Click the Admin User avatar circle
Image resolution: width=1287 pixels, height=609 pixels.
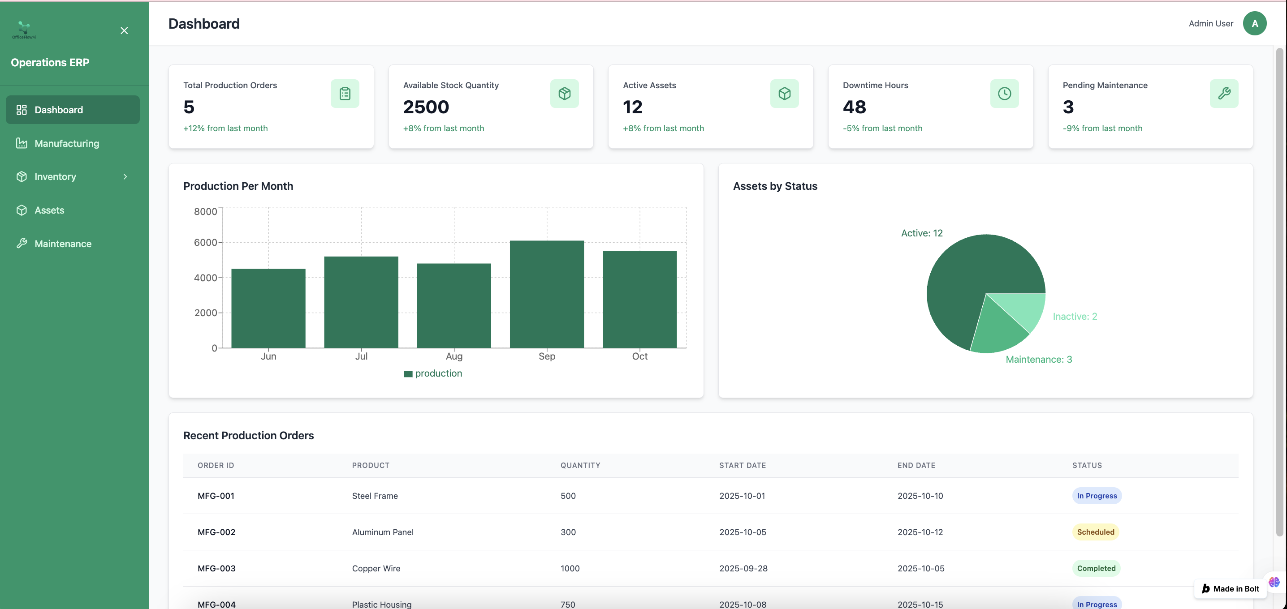point(1254,23)
